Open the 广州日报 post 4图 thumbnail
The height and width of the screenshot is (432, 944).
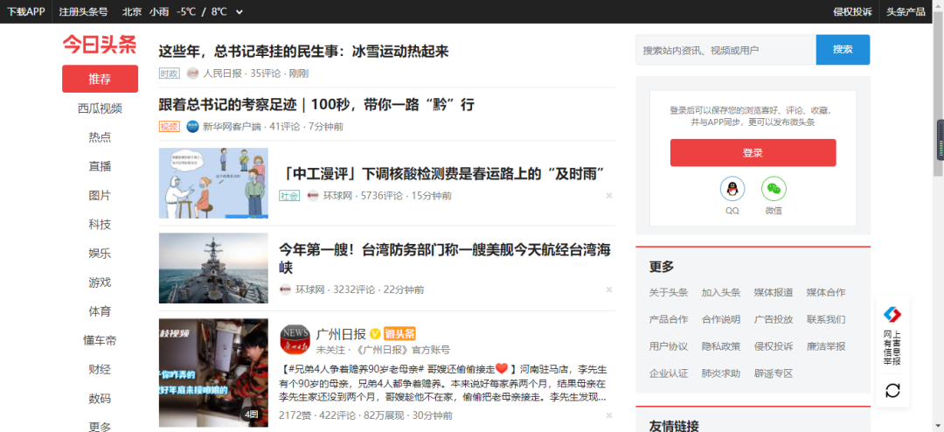213,373
